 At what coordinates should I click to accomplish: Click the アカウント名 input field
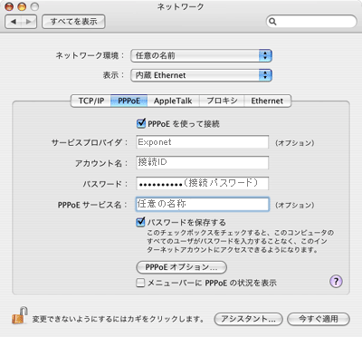tap(202, 162)
